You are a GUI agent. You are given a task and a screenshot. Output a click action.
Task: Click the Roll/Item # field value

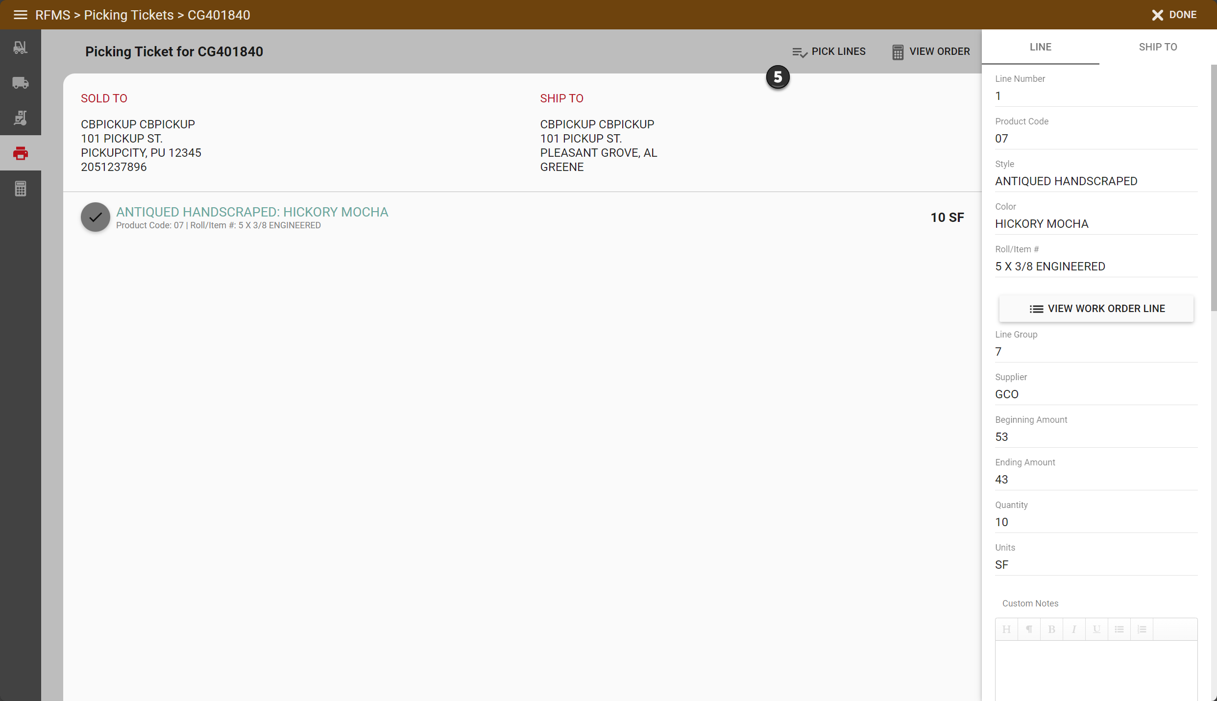(1096, 266)
